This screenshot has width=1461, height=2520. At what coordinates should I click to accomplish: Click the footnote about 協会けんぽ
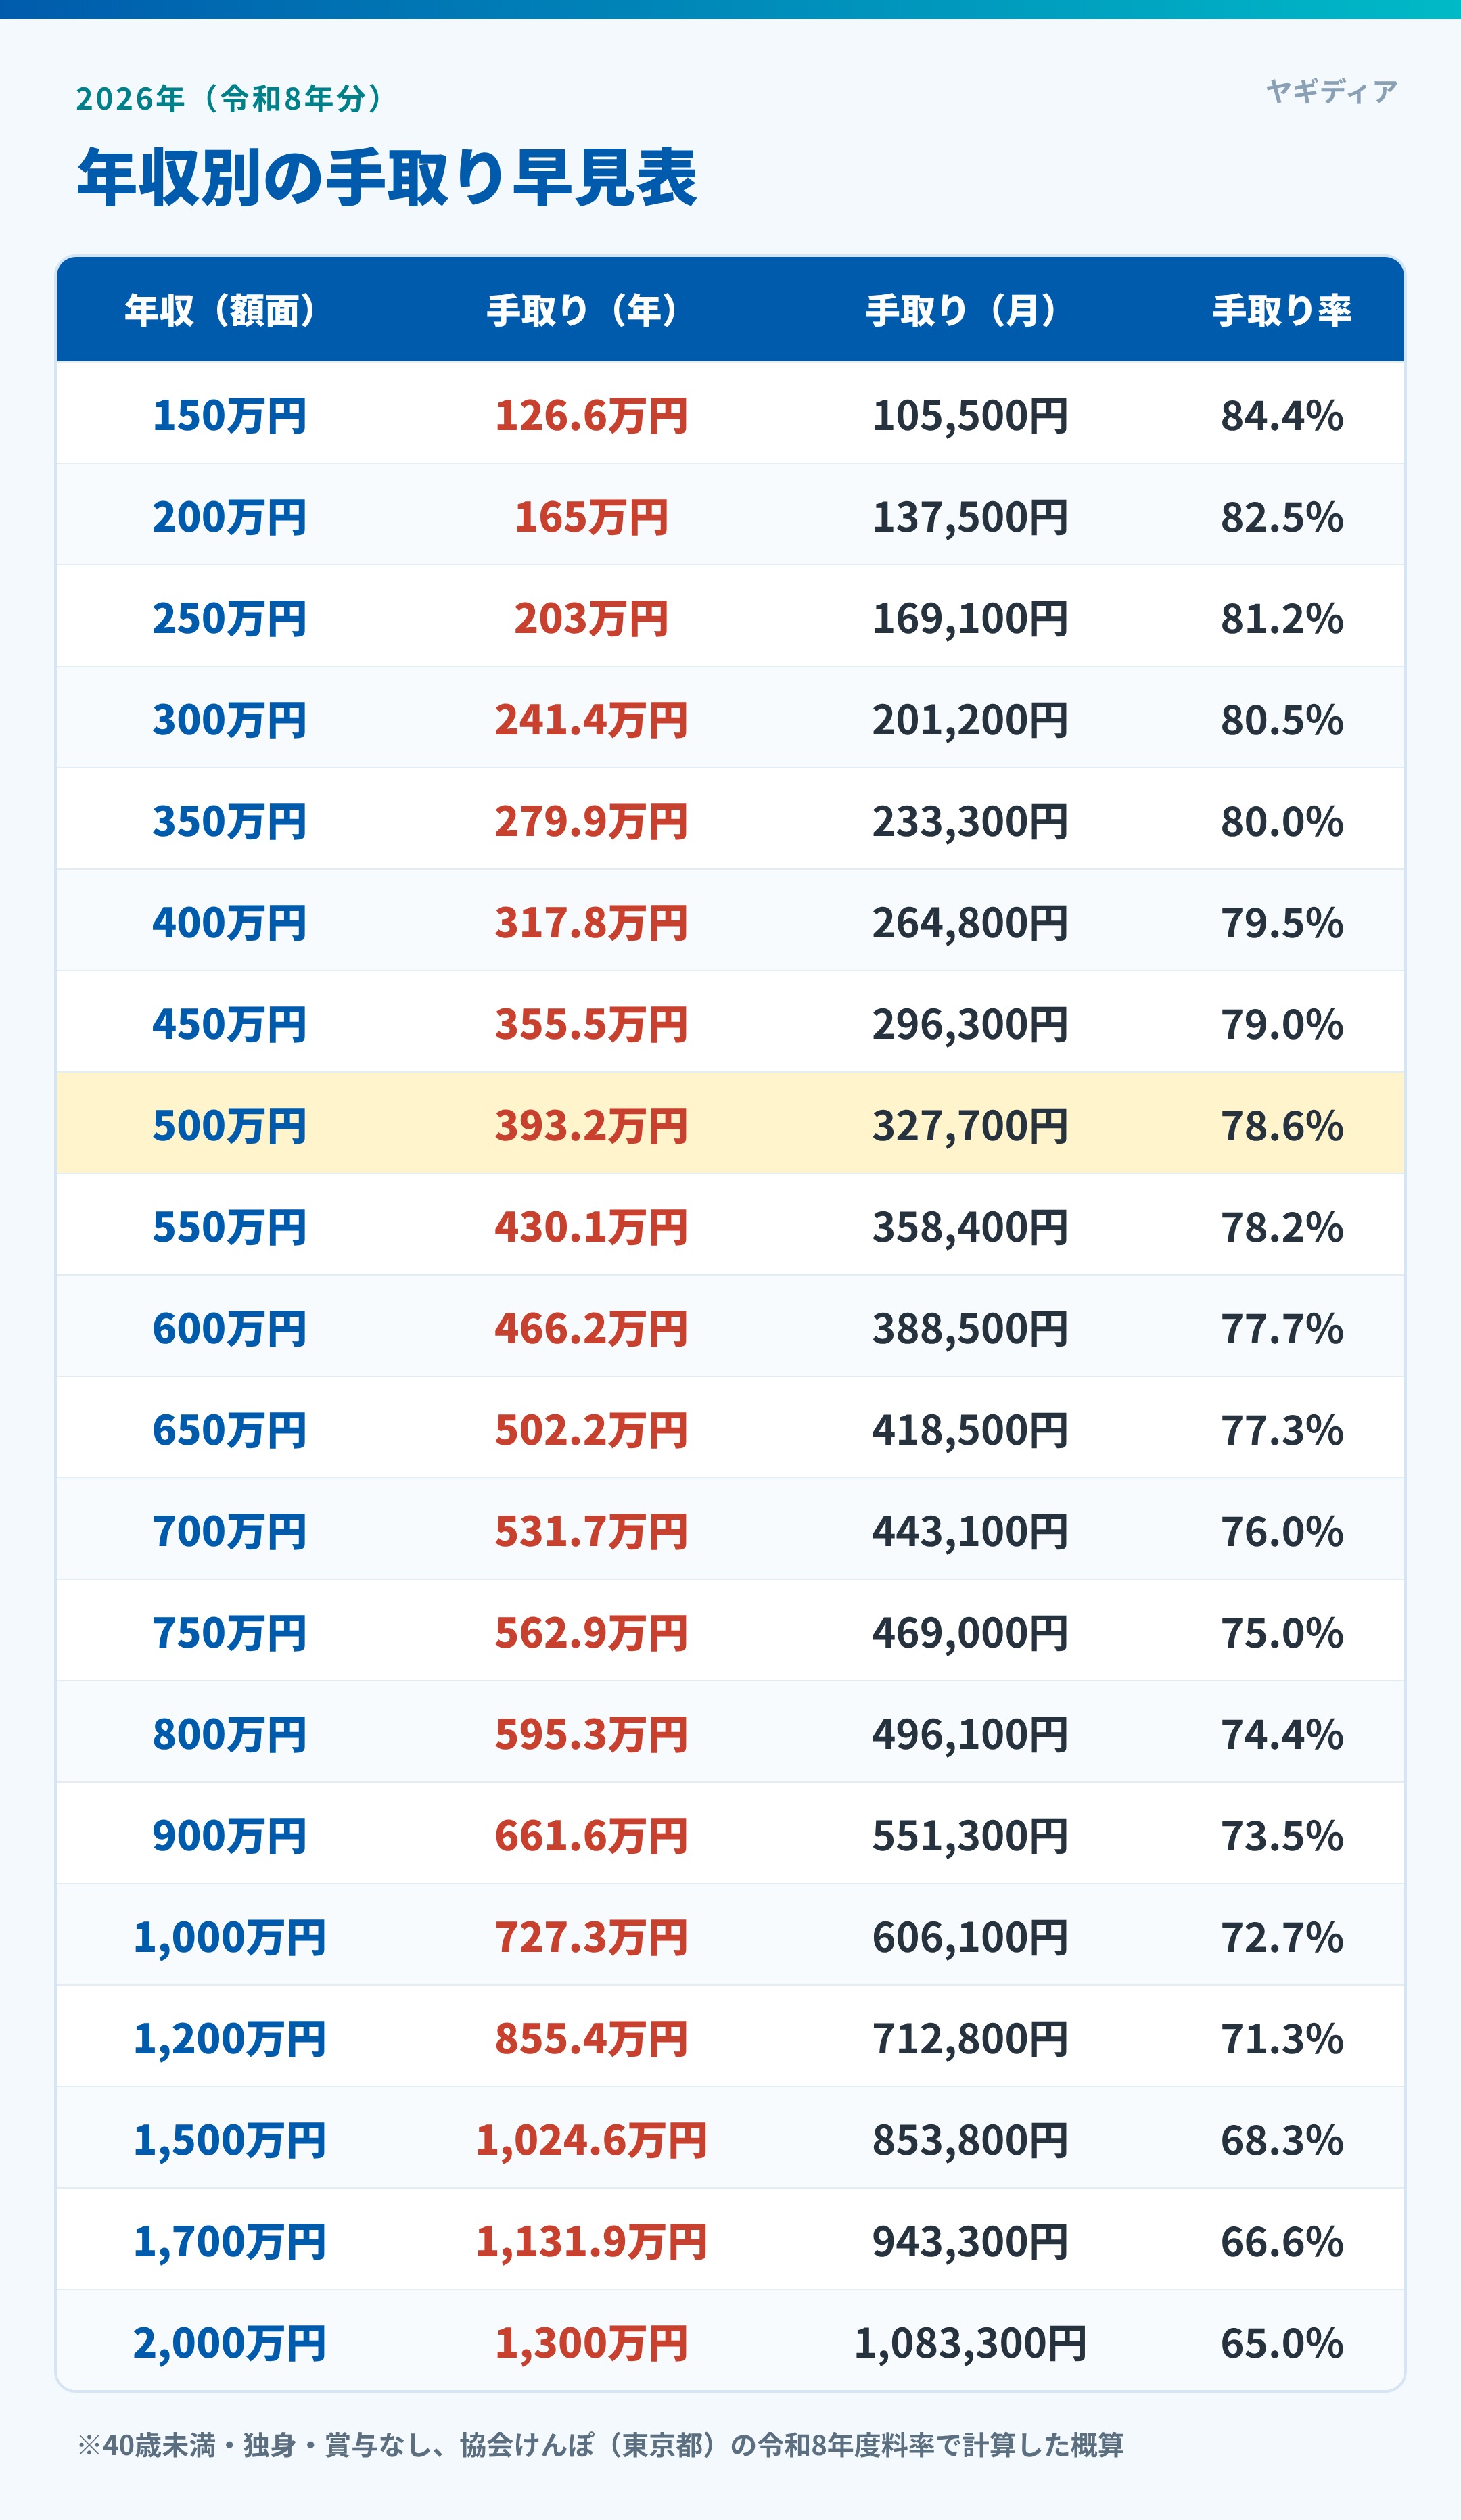pos(600,2446)
